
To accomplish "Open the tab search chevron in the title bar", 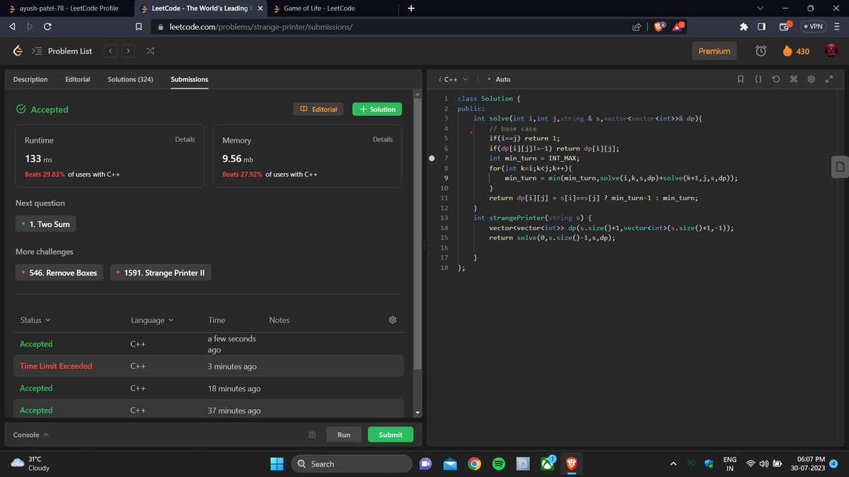I will point(761,8).
